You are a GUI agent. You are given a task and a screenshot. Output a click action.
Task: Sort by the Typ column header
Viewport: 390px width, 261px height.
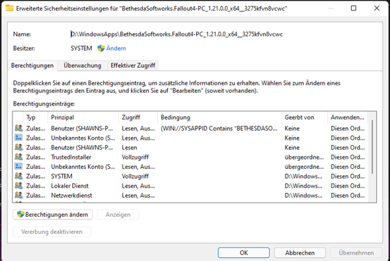coord(36,117)
